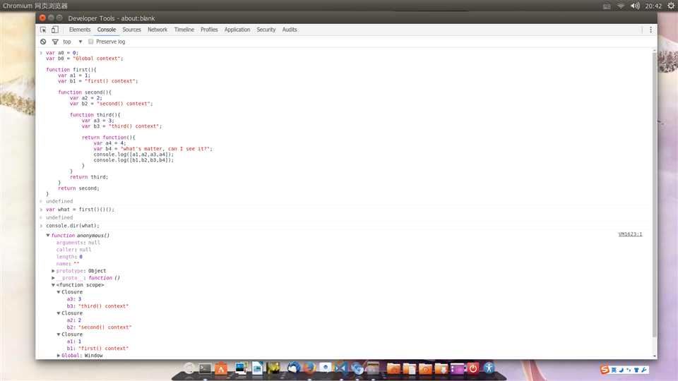Switch to the Sources tab

(131, 30)
